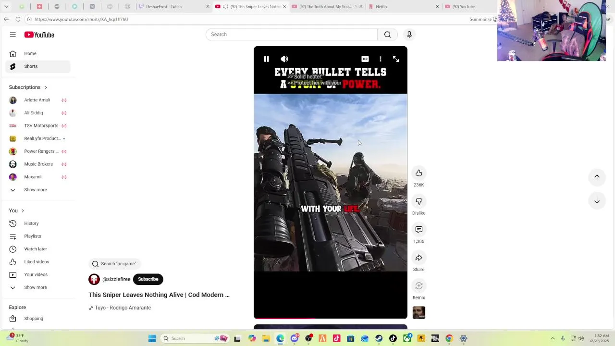Click the search magnifier button

click(x=387, y=35)
